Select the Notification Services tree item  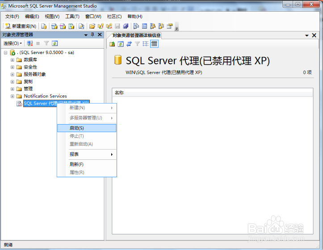[x=45, y=96]
